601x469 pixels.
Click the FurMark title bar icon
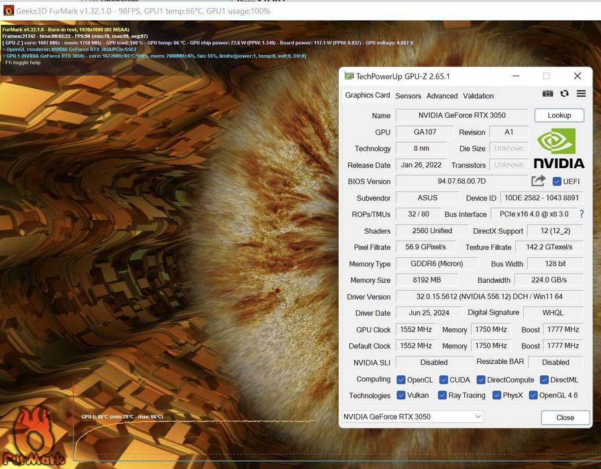click(9, 11)
